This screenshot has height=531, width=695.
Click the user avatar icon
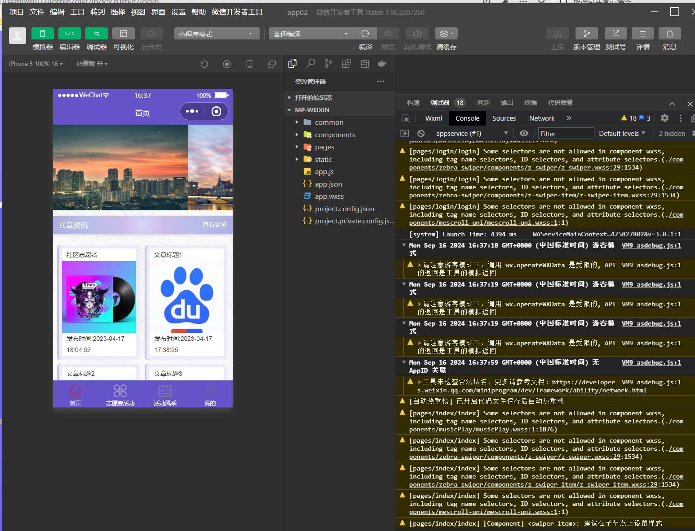18,35
